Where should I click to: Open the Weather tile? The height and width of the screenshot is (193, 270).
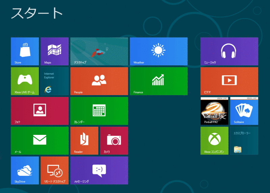(159, 51)
